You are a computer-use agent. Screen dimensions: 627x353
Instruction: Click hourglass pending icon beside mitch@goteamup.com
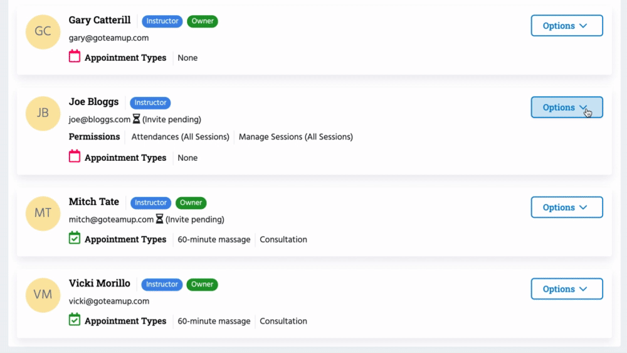coord(159,219)
